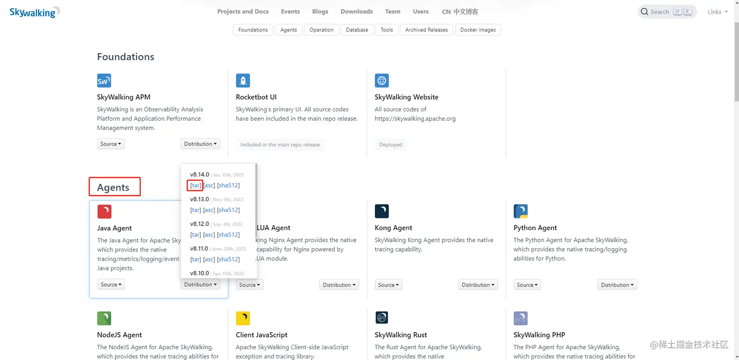The width and height of the screenshot is (739, 360).
Task: Open Source dropdown under LUA Agent
Action: [x=250, y=285]
